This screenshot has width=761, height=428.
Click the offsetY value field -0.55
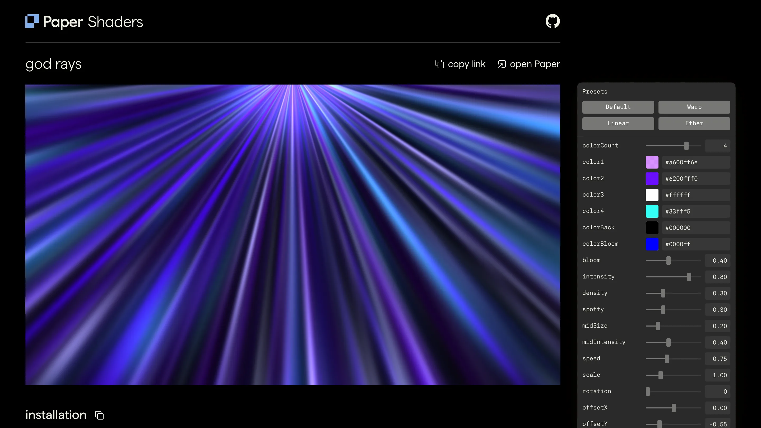[718, 424]
